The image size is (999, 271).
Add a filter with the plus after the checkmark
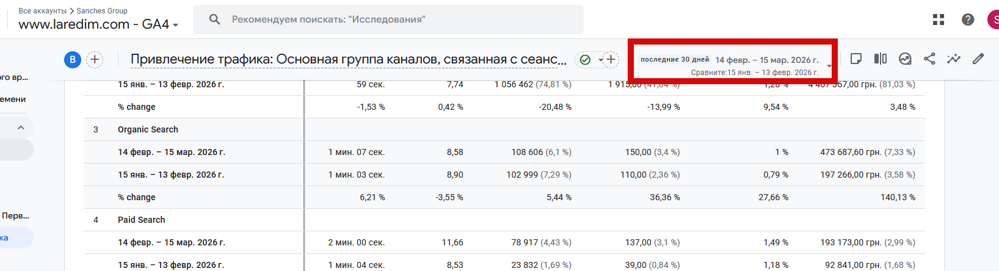pos(611,59)
